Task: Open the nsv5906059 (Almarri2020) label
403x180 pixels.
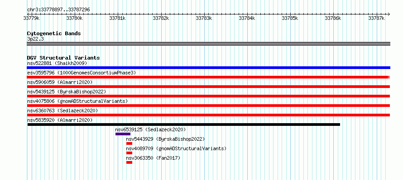Action: click(60, 82)
